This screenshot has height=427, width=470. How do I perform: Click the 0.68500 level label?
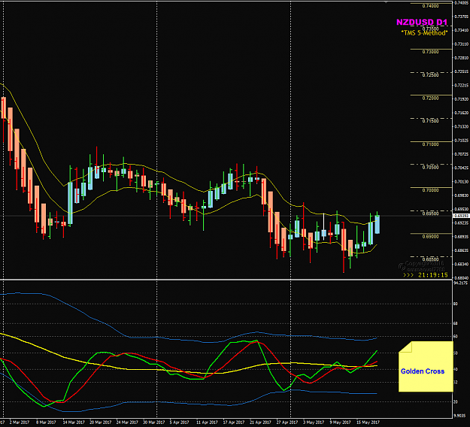430,259
